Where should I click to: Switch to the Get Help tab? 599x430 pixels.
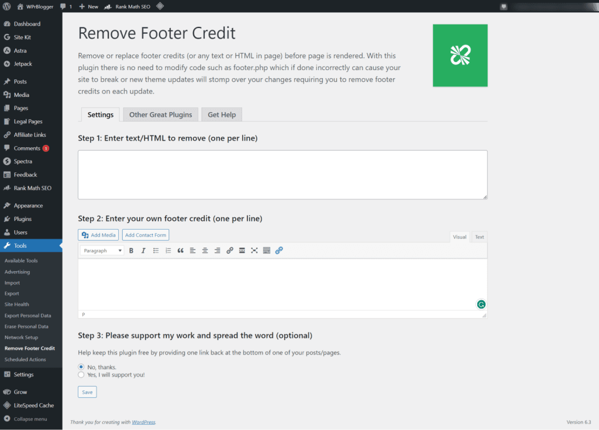pyautogui.click(x=222, y=115)
